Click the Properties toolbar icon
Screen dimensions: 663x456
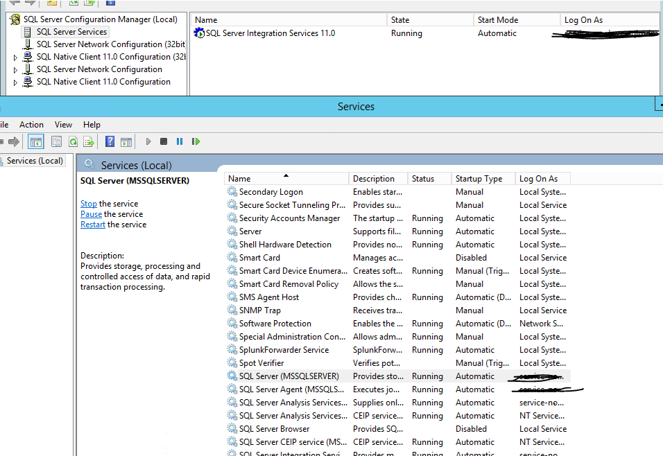pos(56,141)
